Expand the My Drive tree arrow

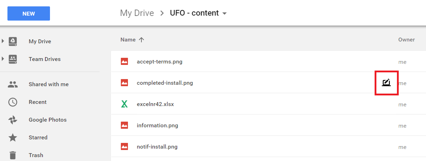(3, 41)
